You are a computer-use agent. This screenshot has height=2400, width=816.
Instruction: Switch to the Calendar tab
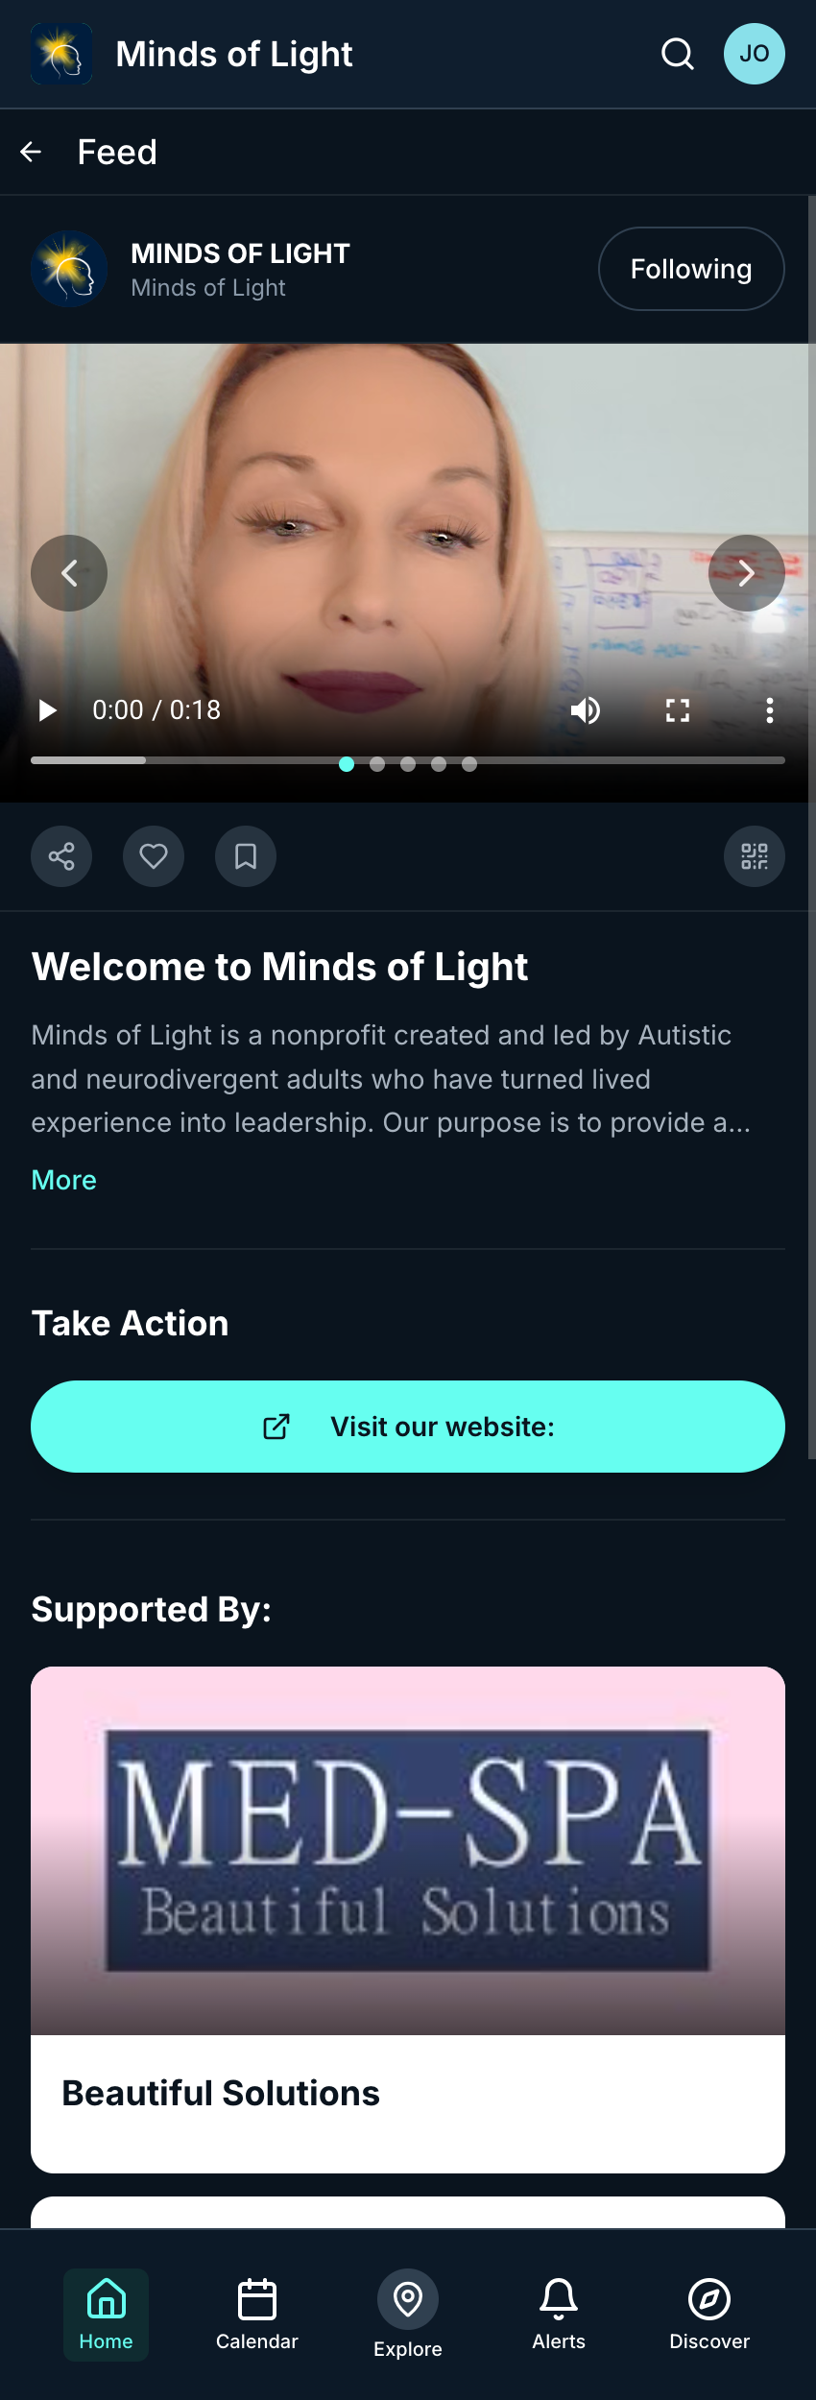click(x=257, y=2315)
